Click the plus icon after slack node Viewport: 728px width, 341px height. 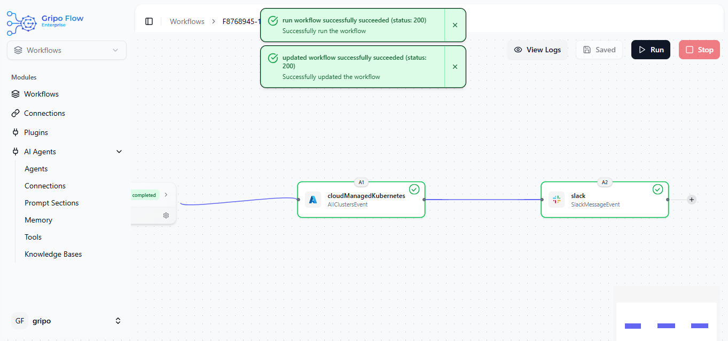click(x=692, y=200)
